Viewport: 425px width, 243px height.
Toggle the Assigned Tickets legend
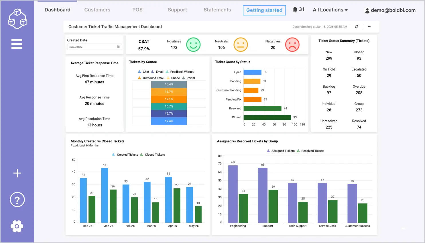click(x=281, y=151)
